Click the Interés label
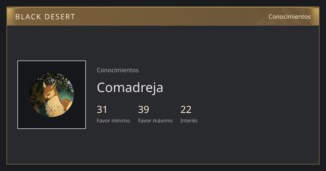Image resolution: width=326 pixels, height=171 pixels. [x=189, y=121]
